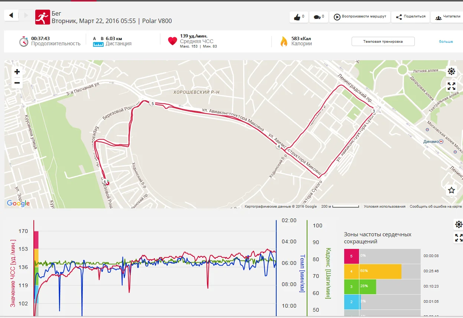Click the Темповая тренировка button

(383, 41)
